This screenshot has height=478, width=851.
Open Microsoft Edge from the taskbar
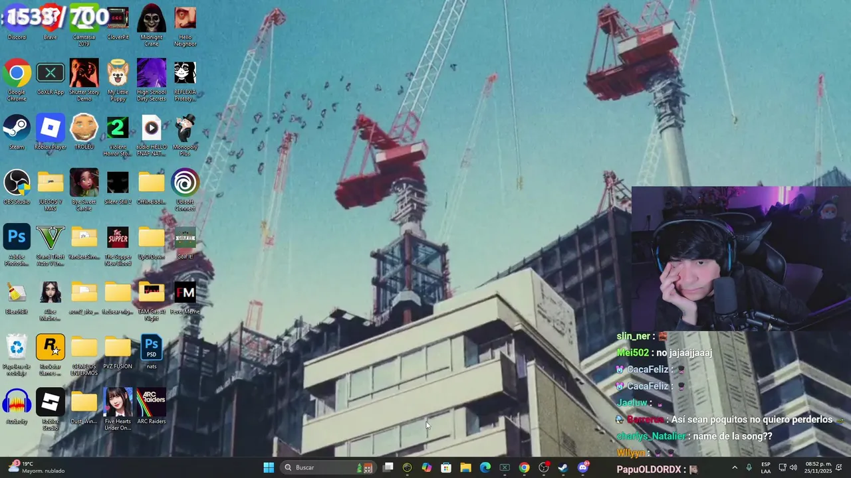[x=485, y=467]
